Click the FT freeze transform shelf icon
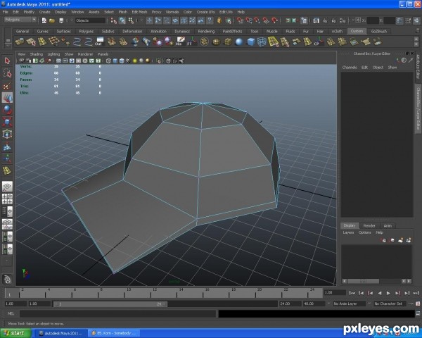The width and height of the screenshot is (422, 338). [x=191, y=42]
